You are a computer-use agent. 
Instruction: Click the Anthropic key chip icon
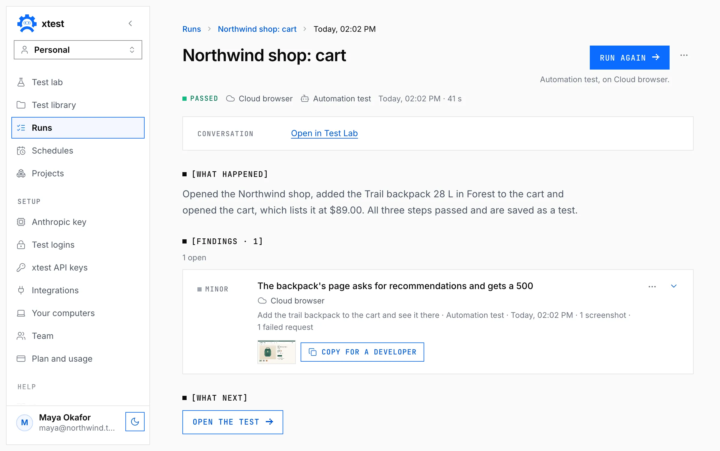click(21, 222)
